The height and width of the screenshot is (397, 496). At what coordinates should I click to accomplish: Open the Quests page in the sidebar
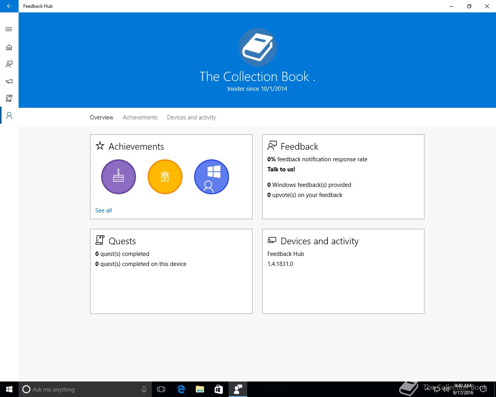(x=9, y=98)
